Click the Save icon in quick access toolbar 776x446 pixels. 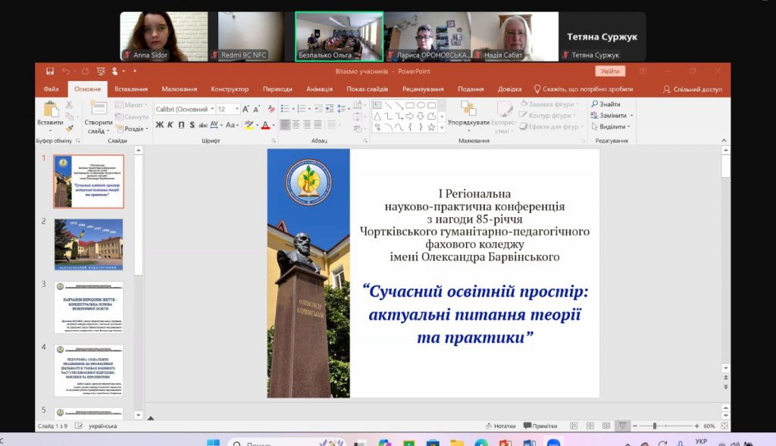49,71
